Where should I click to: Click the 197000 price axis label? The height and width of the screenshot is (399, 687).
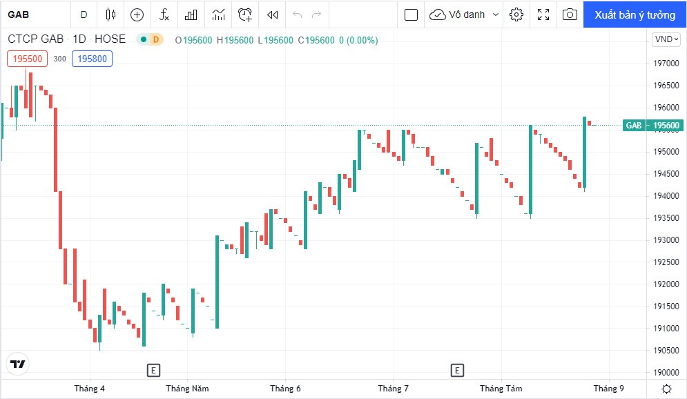click(x=666, y=63)
